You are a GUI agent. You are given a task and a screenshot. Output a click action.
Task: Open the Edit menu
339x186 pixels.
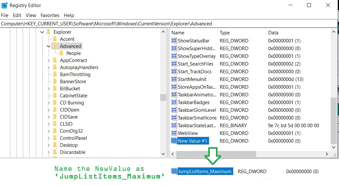click(x=17, y=15)
